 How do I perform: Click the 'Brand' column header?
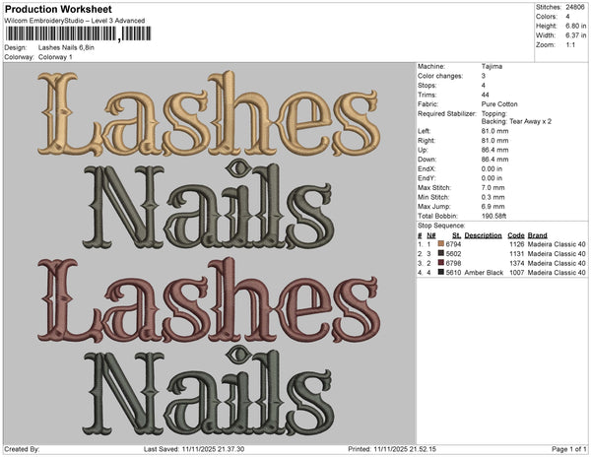[x=538, y=235]
